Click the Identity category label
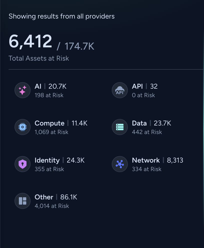 [47, 160]
